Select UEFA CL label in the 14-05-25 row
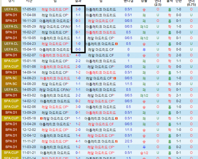 pyautogui.click(x=11, y=89)
